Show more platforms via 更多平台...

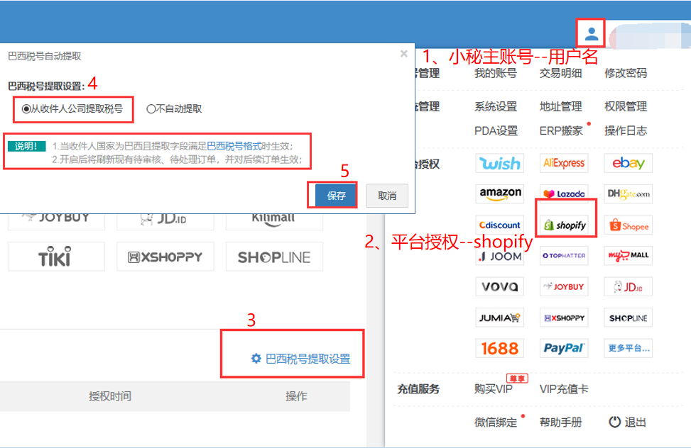pyautogui.click(x=629, y=349)
